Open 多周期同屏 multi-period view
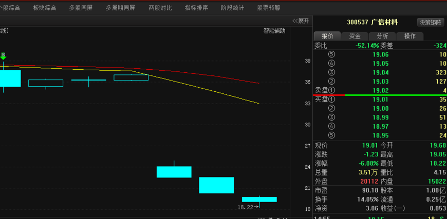The height and width of the screenshot is (219, 447). point(120,8)
